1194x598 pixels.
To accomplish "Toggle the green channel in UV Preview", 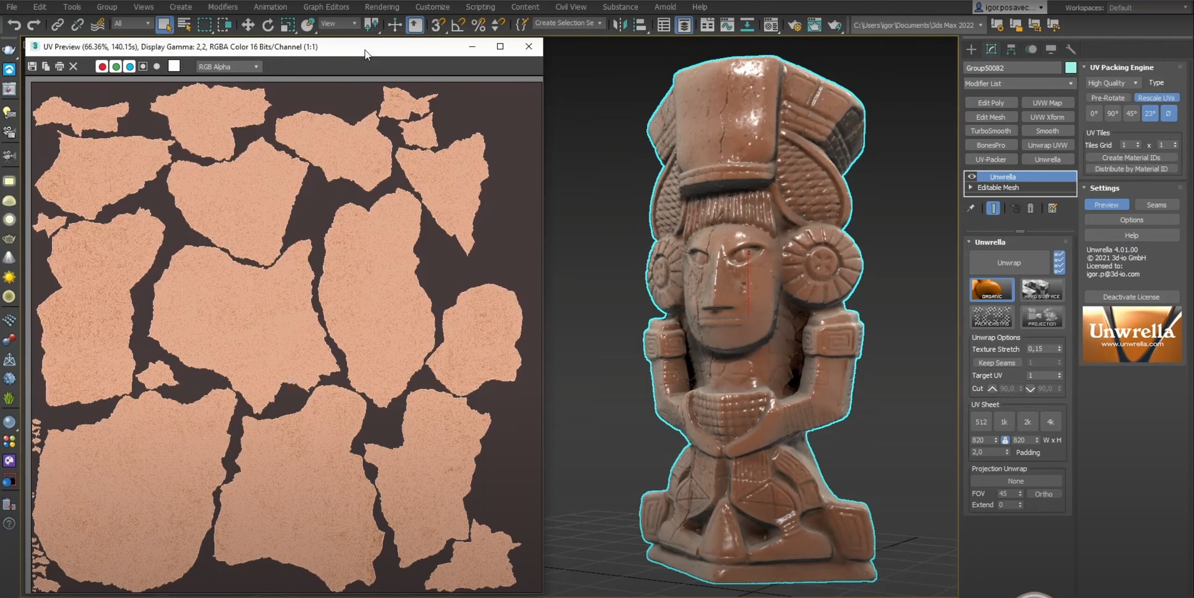I will [x=116, y=66].
